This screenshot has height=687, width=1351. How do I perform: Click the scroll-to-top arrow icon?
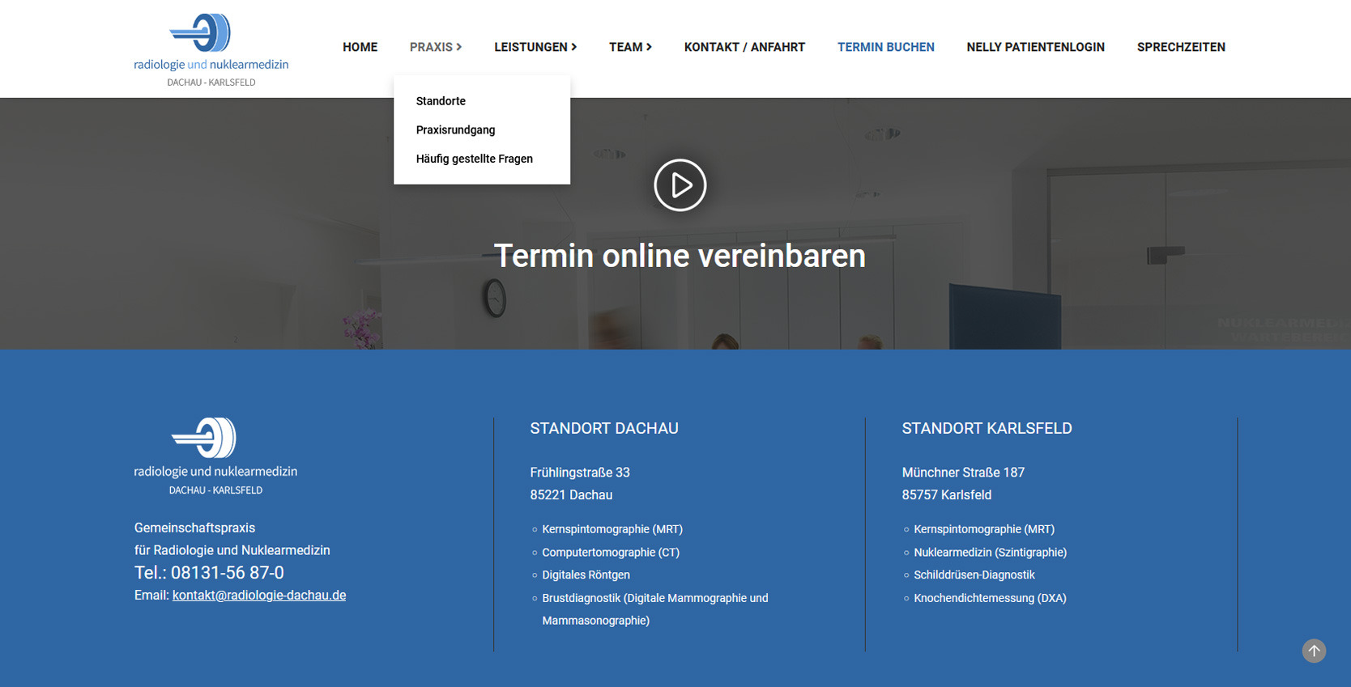click(x=1313, y=651)
